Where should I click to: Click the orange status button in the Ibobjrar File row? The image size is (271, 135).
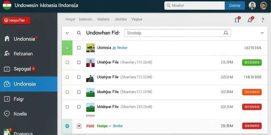click(x=252, y=92)
